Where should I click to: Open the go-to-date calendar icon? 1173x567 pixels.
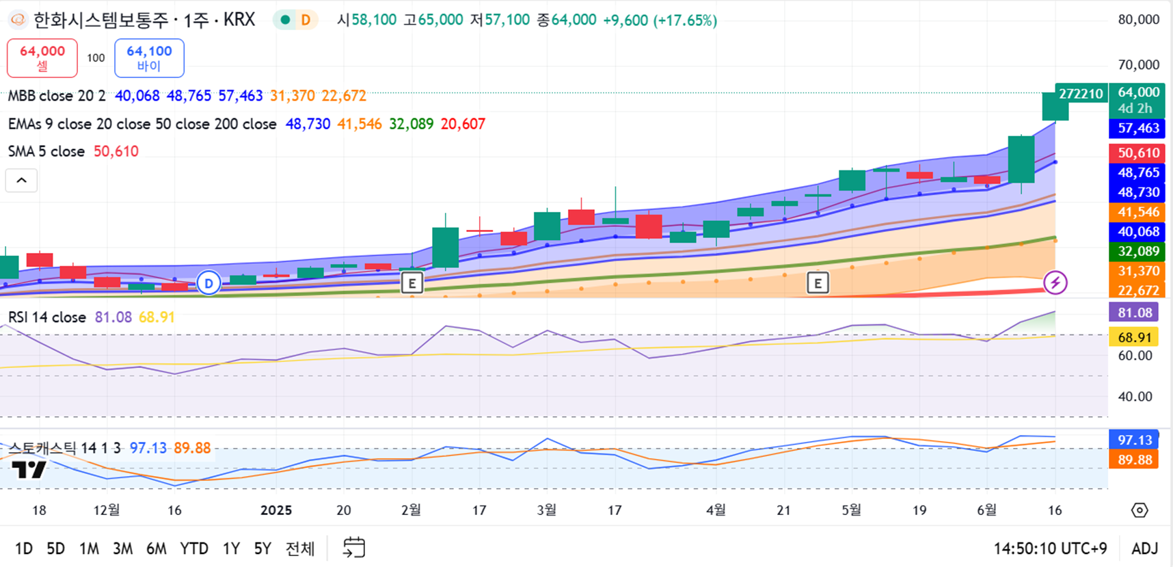pos(353,548)
